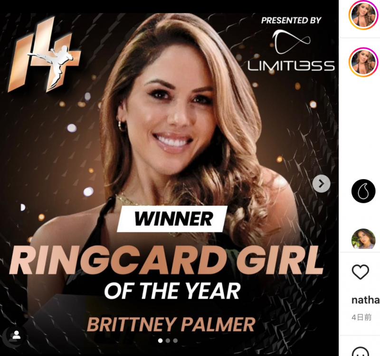The image size is (380, 356).
Task: Click the Limitless sponsor logo
Action: [291, 51]
